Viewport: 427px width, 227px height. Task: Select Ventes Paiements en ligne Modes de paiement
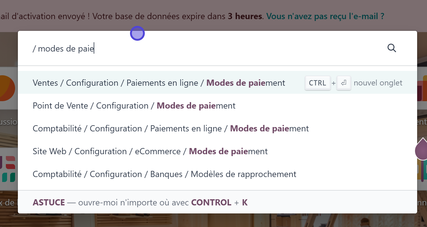coord(159,83)
